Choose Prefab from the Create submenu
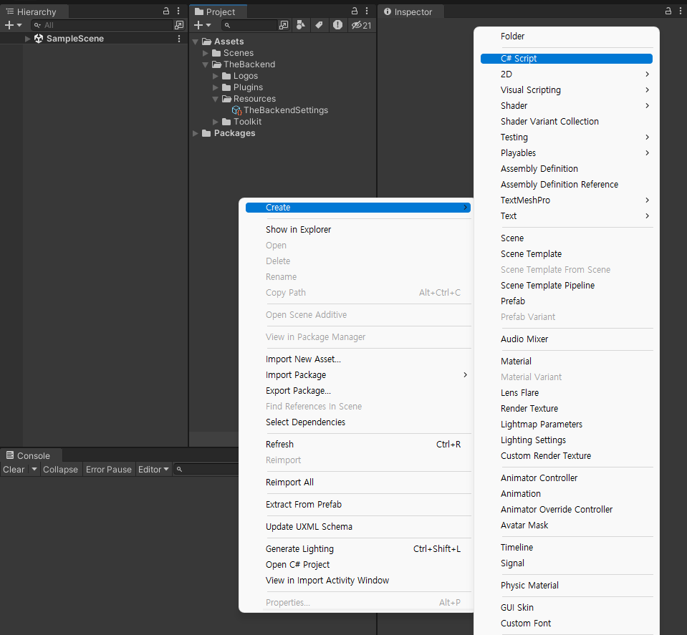Viewport: 687px width, 635px height. click(567, 301)
